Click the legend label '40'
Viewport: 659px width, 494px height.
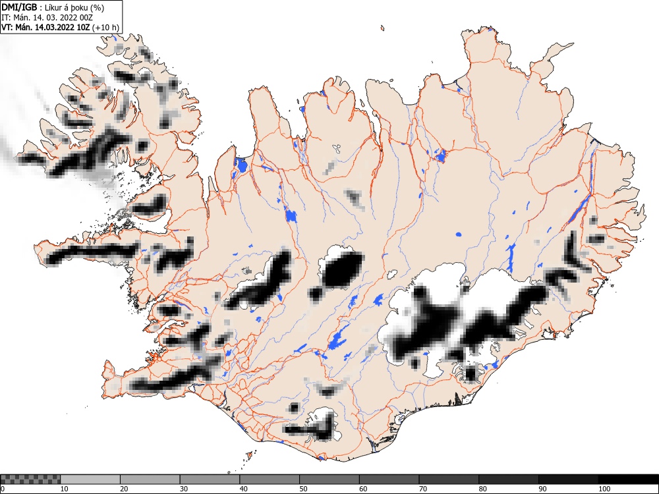(243, 489)
